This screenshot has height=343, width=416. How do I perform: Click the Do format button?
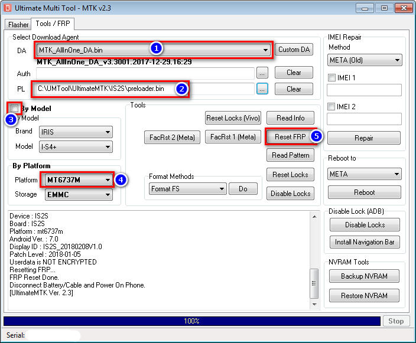(243, 189)
